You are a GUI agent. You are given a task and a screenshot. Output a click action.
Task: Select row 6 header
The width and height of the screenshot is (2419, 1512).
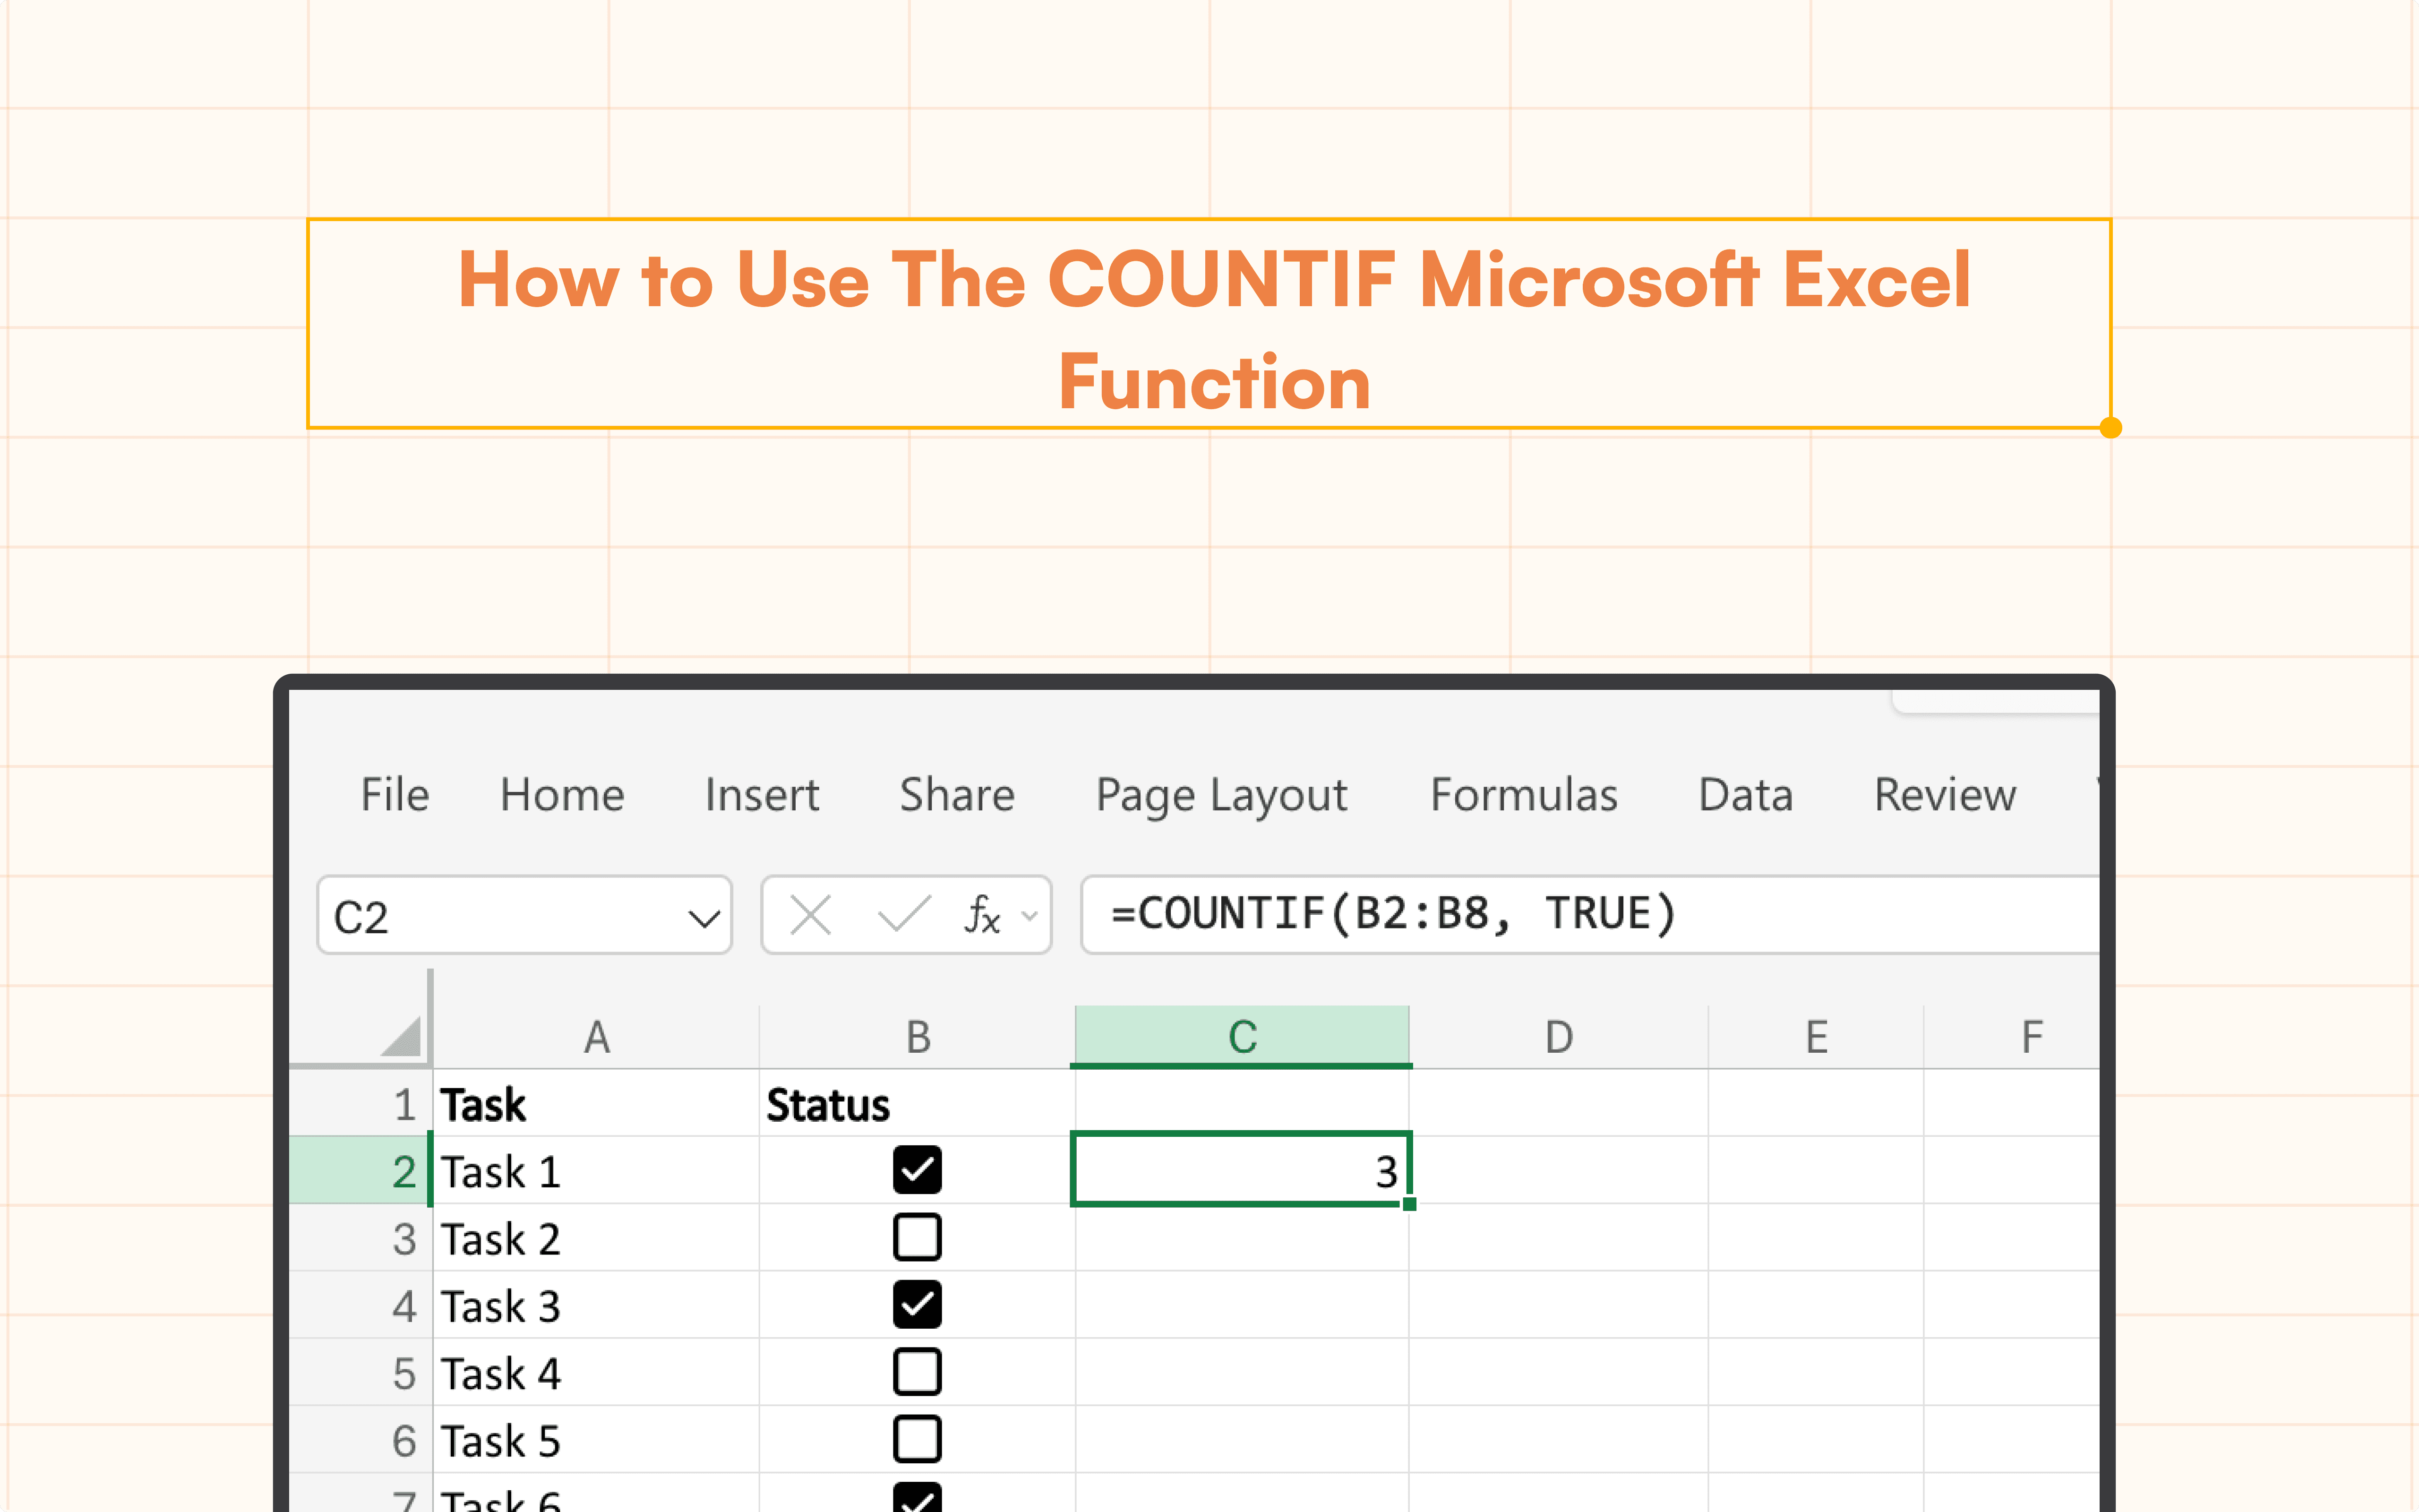click(x=361, y=1439)
